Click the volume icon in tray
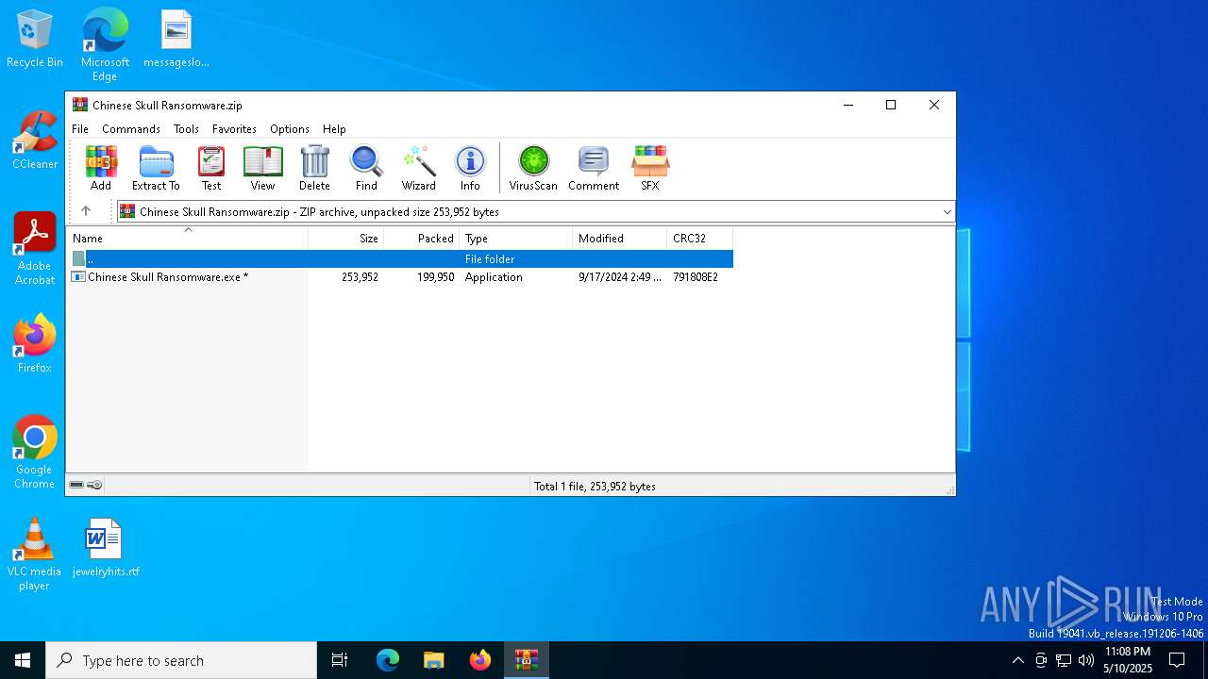 click(x=1086, y=660)
